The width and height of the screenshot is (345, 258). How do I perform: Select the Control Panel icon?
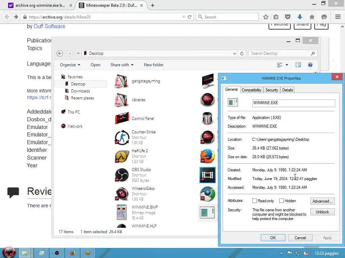click(x=122, y=119)
